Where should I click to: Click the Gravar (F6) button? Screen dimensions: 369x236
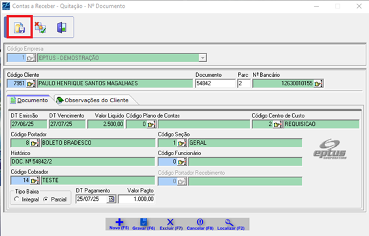143,224
